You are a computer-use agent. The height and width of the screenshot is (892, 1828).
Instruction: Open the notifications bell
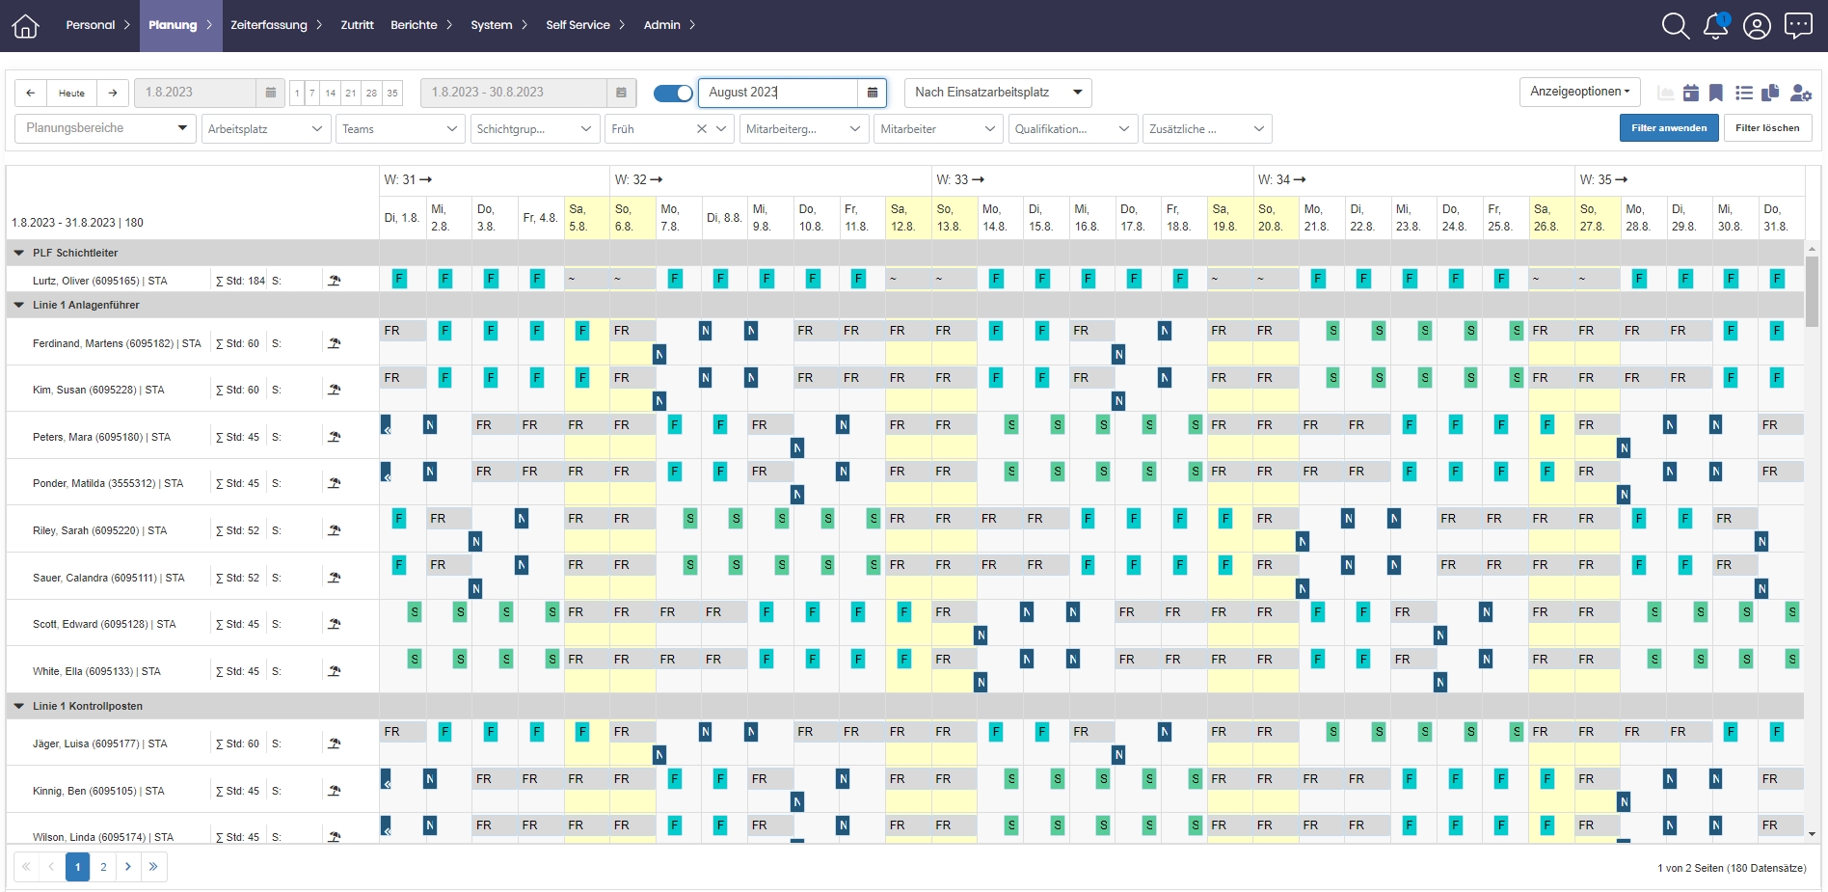1715,26
